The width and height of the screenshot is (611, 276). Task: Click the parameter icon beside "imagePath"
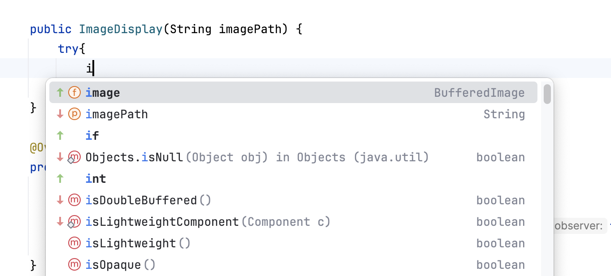tap(74, 114)
